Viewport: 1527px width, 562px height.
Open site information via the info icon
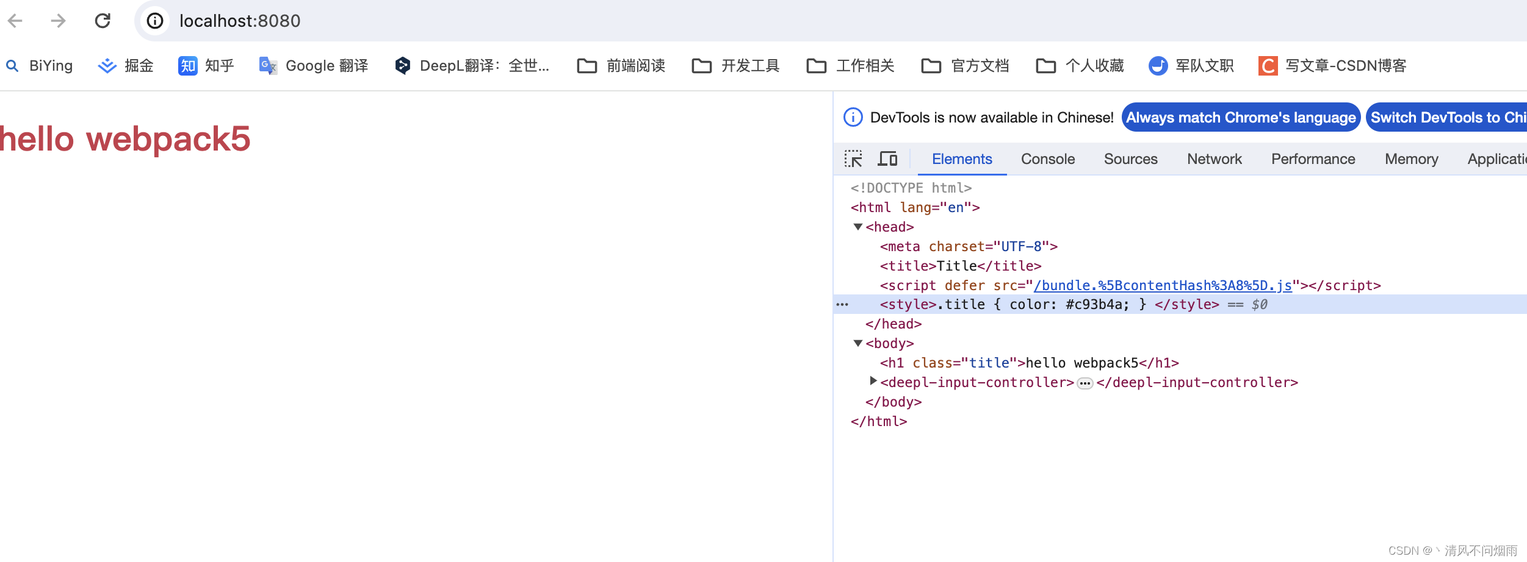[154, 21]
